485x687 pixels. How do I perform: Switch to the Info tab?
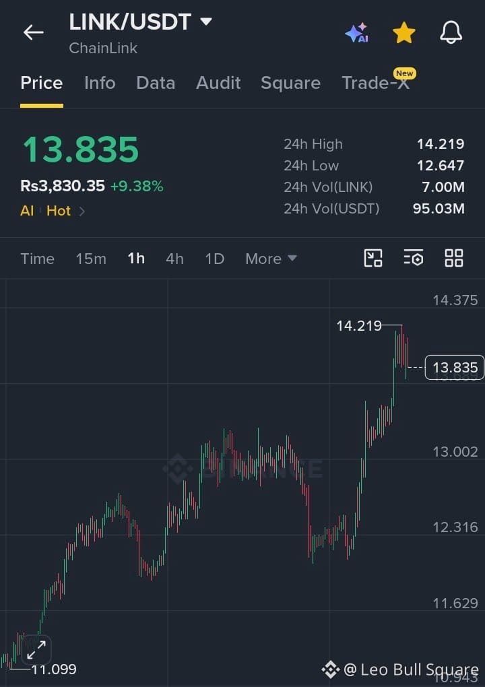pyautogui.click(x=100, y=83)
